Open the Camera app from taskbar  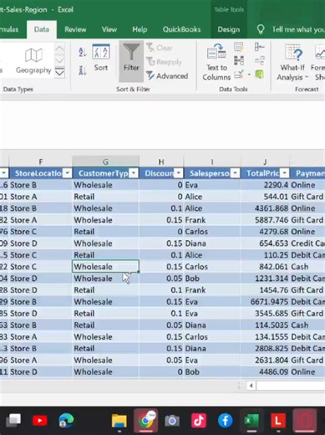click(x=172, y=421)
